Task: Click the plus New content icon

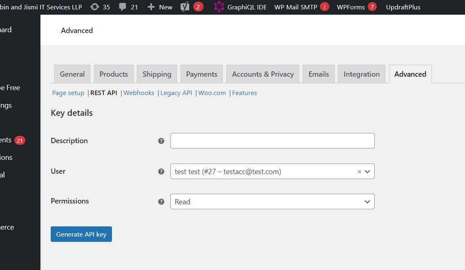Action: click(151, 7)
